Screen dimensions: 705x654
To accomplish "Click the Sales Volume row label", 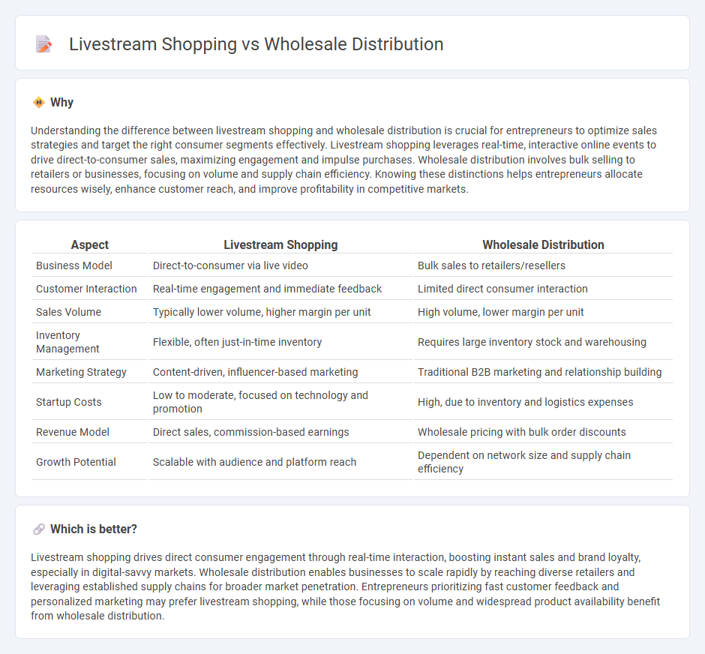I will (x=68, y=313).
